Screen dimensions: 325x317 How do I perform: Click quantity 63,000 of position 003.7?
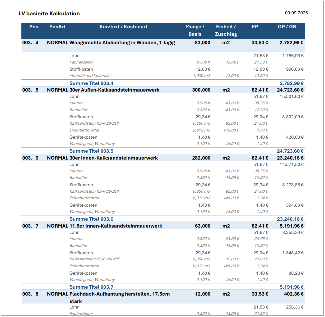point(203,226)
